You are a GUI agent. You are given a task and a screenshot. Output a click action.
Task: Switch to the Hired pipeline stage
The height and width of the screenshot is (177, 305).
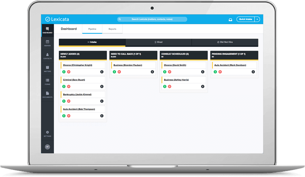[158, 42]
